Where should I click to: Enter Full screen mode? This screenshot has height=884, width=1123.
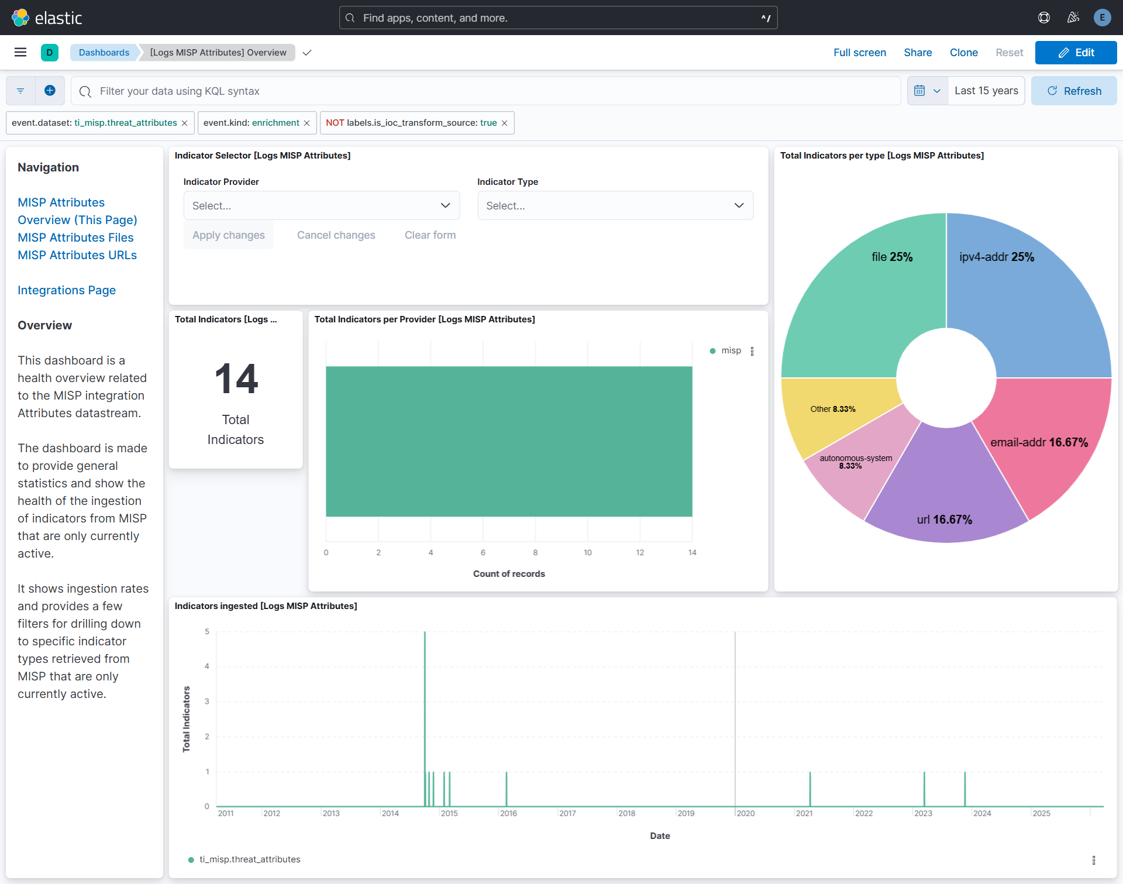(x=859, y=52)
